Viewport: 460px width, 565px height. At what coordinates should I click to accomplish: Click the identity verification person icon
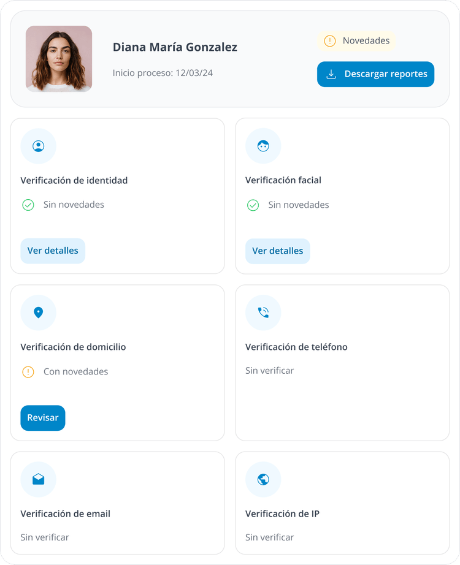pyautogui.click(x=38, y=146)
